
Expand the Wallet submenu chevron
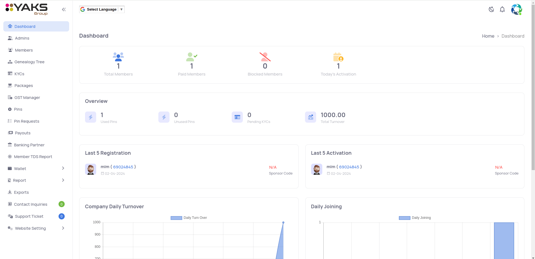coord(63,168)
